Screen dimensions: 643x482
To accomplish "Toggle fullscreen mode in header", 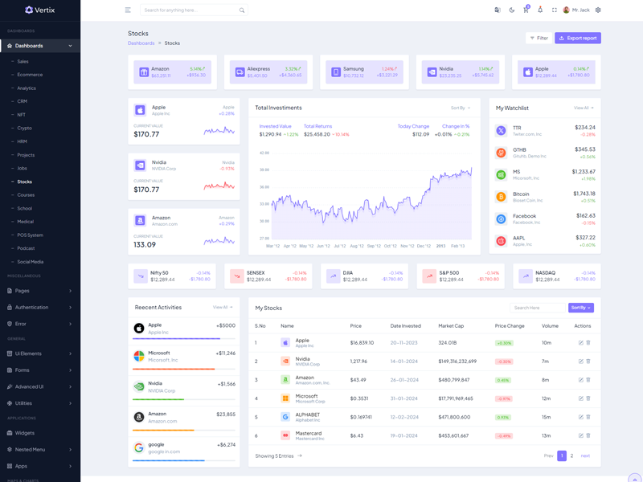I will pyautogui.click(x=554, y=10).
